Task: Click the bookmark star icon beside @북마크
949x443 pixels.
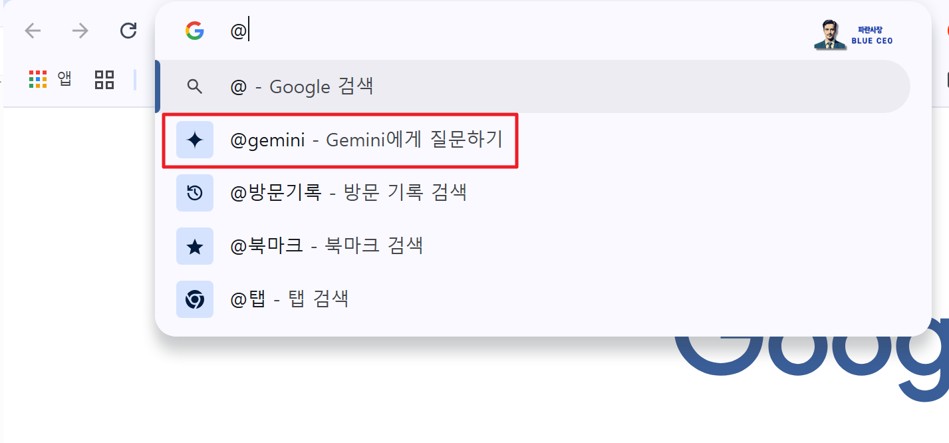Action: [x=195, y=245]
